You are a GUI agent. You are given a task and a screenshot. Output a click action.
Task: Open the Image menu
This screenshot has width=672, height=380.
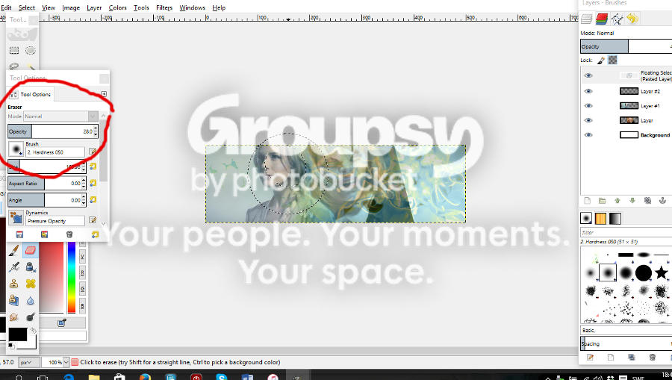click(71, 7)
